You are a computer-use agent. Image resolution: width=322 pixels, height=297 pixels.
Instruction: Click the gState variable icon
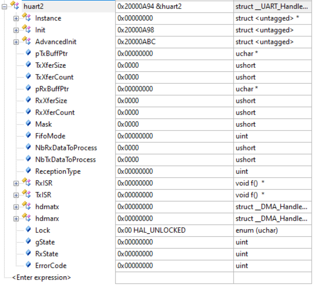pyautogui.click(x=28, y=241)
